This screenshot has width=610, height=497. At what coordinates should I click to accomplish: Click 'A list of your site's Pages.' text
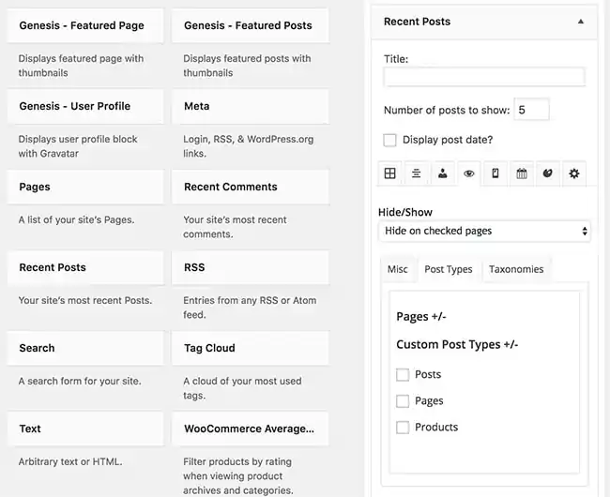[76, 220]
